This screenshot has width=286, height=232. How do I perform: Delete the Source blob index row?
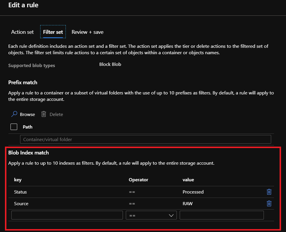click(269, 203)
